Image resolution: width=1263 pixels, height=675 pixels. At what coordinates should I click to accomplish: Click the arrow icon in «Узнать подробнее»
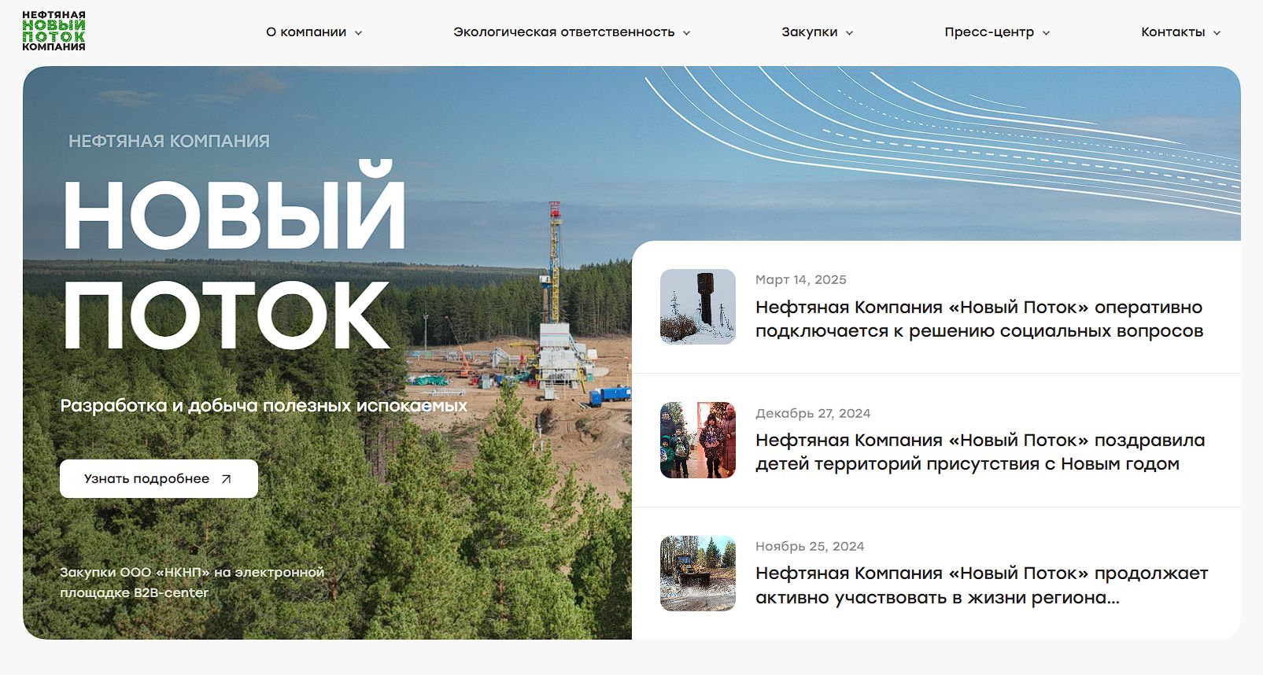point(227,479)
